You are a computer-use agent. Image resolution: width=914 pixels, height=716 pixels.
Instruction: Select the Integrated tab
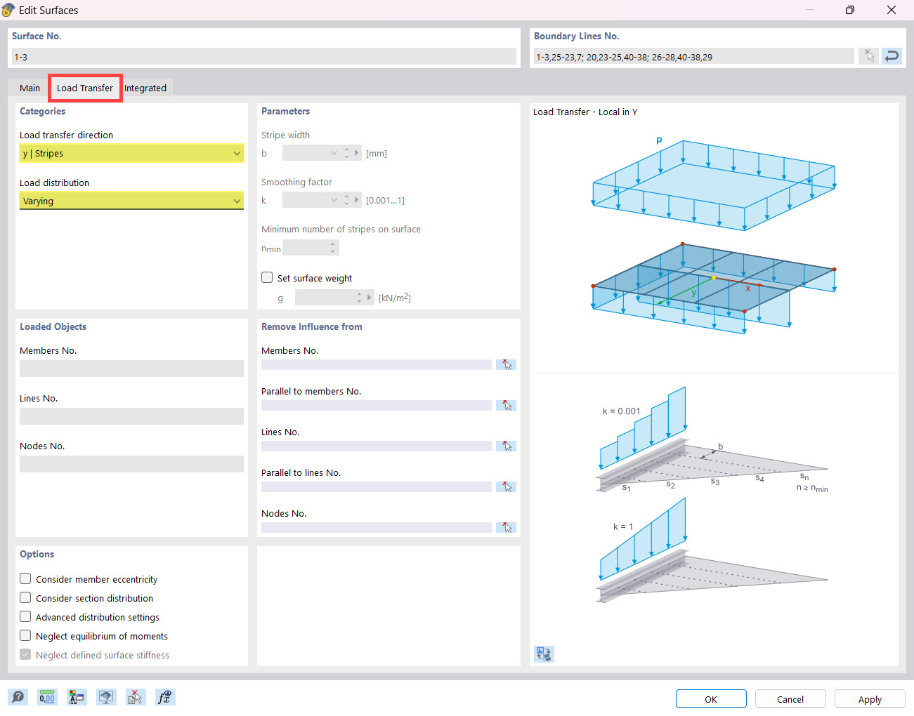click(145, 88)
